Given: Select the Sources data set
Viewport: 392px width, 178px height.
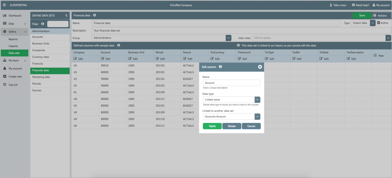Looking at the screenshot, I should (50, 90).
